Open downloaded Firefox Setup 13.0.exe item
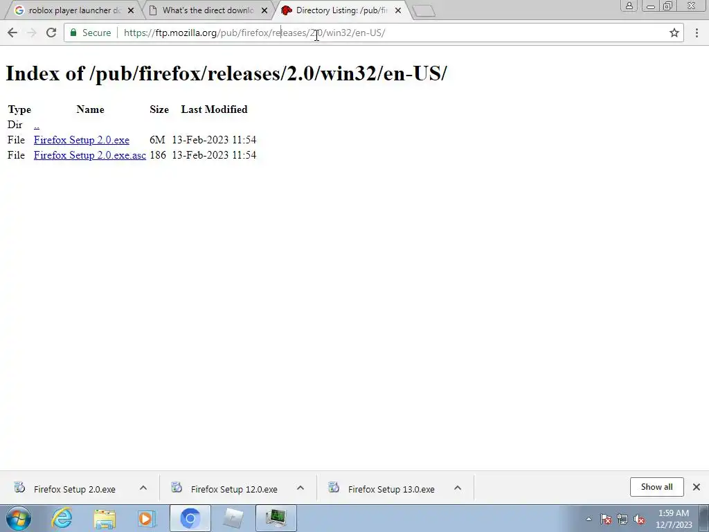 391,489
